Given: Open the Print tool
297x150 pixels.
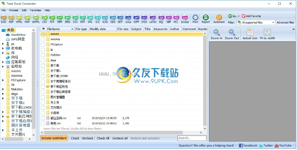Looking at the screenshot, I should (195, 19).
